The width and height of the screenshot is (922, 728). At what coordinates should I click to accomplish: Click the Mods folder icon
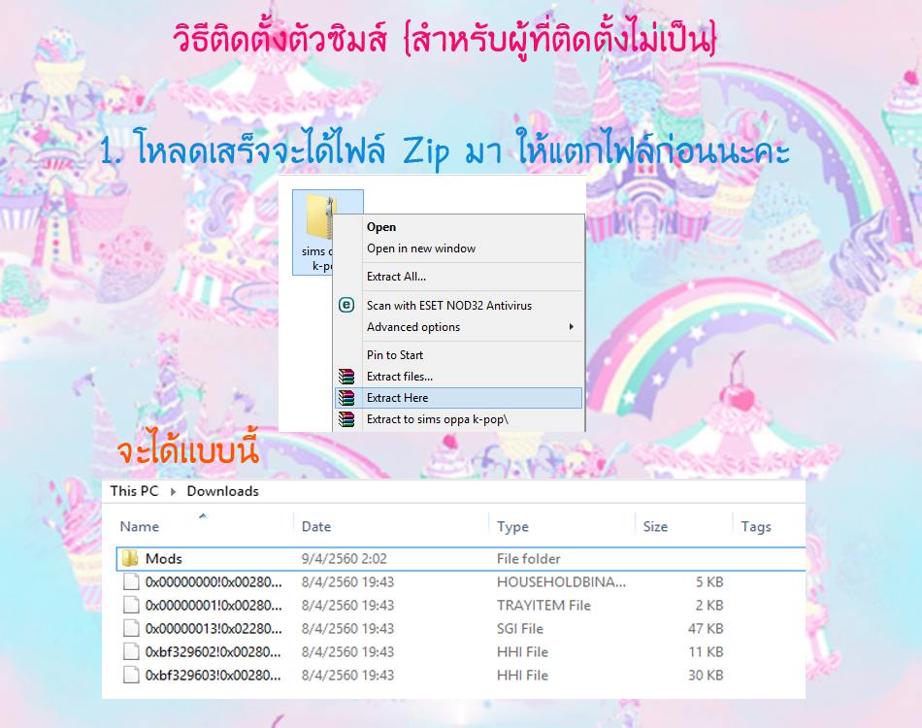tap(130, 558)
